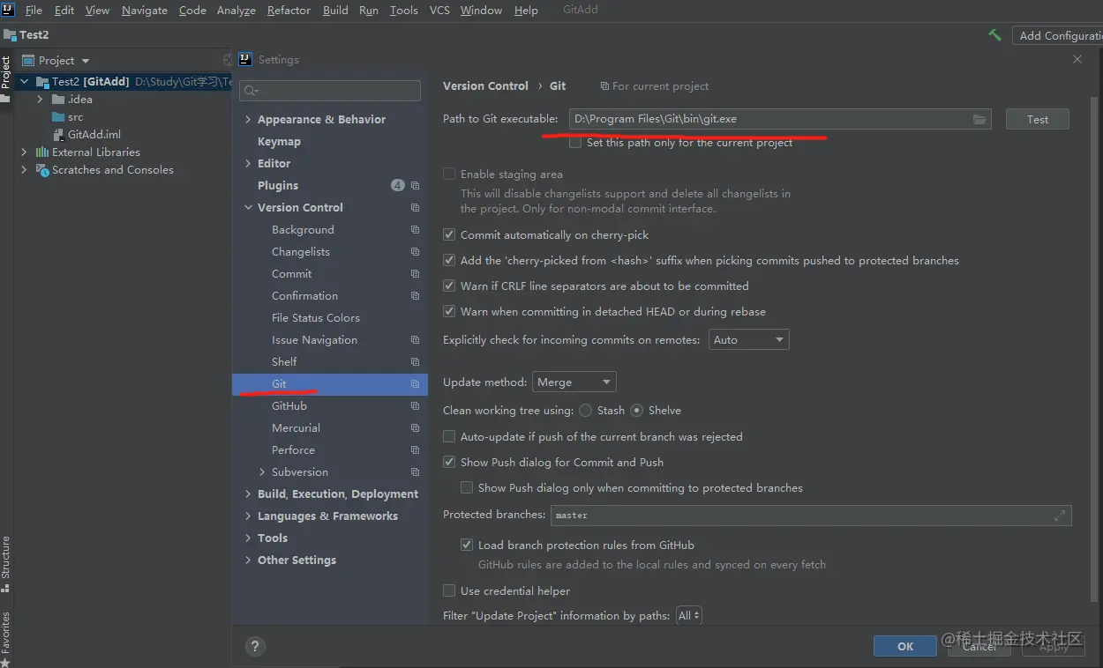Viewport: 1103px width, 668px height.
Task: Select the Shelve radio button
Action: tap(637, 411)
